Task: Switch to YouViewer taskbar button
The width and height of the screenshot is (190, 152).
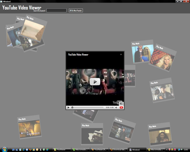Action: [62, 149]
